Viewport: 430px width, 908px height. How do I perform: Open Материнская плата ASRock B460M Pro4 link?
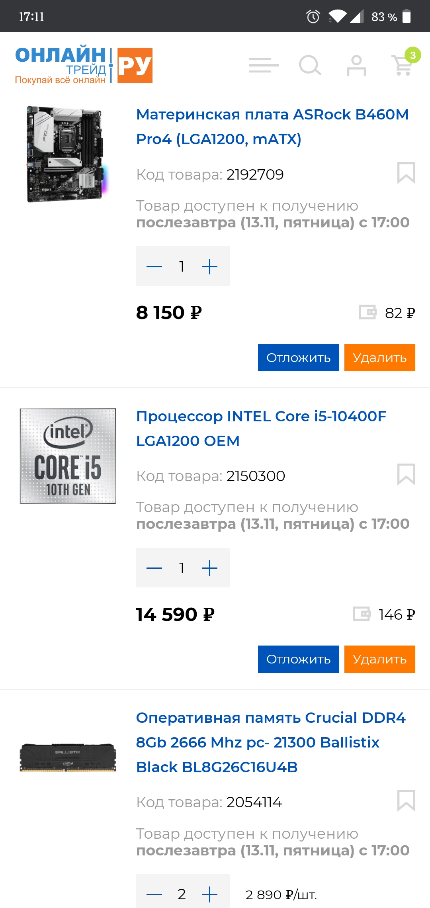pos(272,127)
